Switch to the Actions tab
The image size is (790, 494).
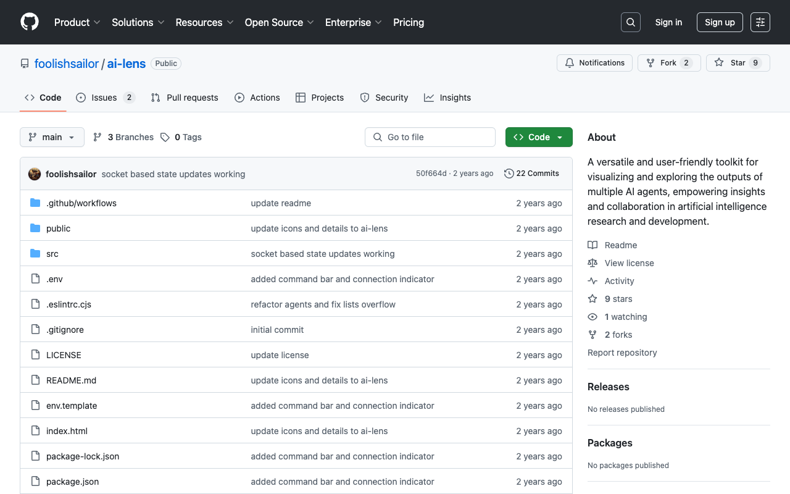(257, 98)
